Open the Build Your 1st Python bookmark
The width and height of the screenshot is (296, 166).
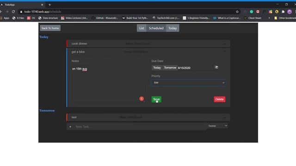(x=135, y=18)
